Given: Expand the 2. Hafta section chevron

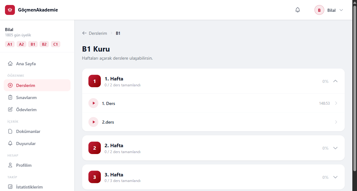Looking at the screenshot, I should point(335,148).
